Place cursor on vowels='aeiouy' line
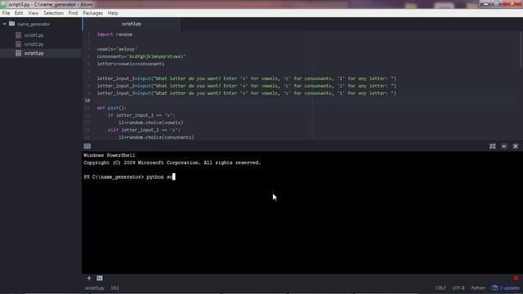This screenshot has height=294, width=523. tap(117, 49)
